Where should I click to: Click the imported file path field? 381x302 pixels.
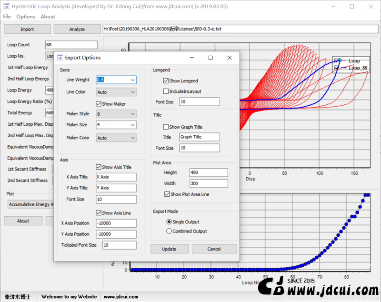click(x=241, y=29)
